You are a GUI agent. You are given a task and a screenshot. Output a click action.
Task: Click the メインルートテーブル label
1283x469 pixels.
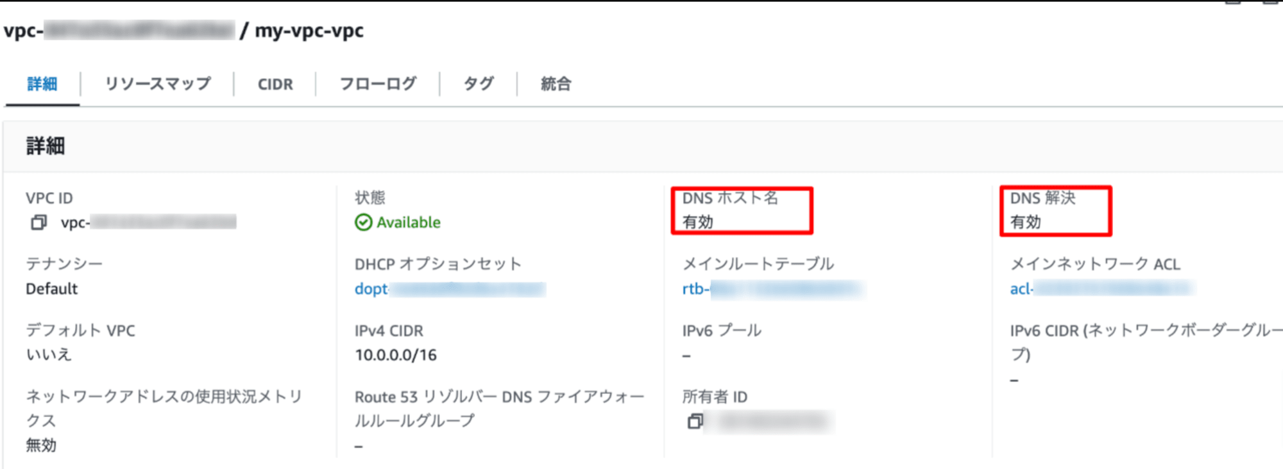pos(758,264)
